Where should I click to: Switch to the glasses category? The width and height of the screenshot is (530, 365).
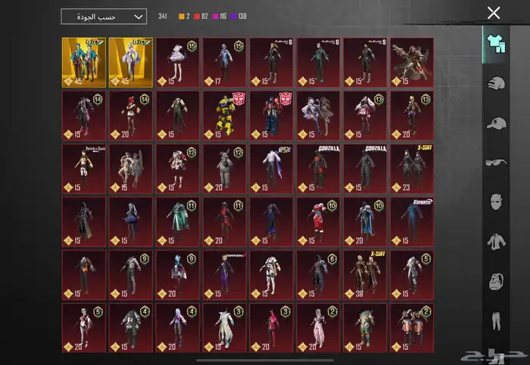(x=495, y=162)
